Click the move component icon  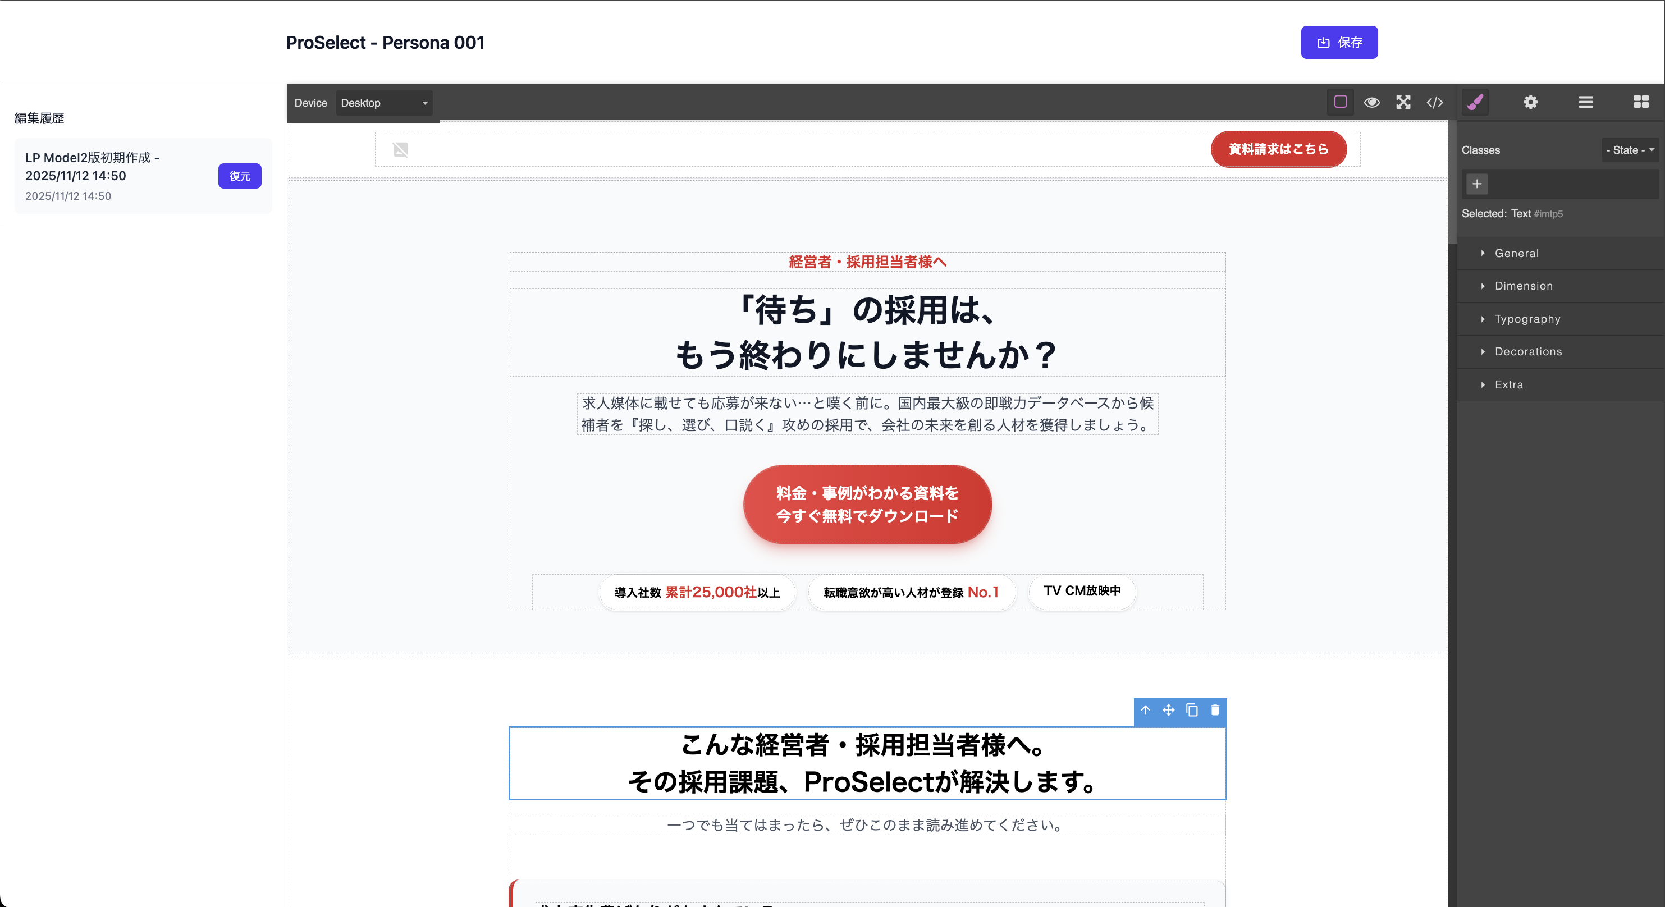[1169, 710]
